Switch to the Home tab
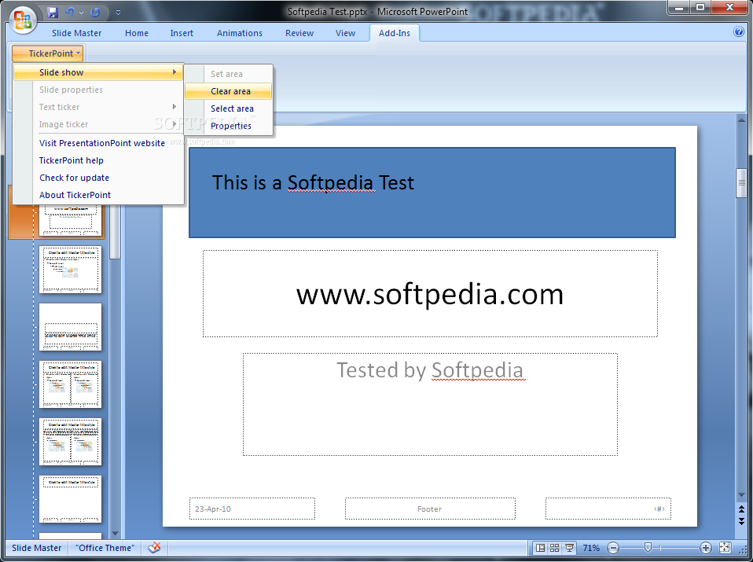 point(137,33)
